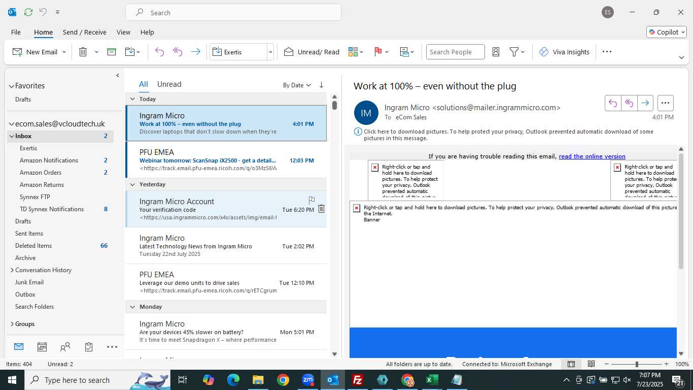
Task: Open the Categorize color squares icon
Action: tap(353, 52)
